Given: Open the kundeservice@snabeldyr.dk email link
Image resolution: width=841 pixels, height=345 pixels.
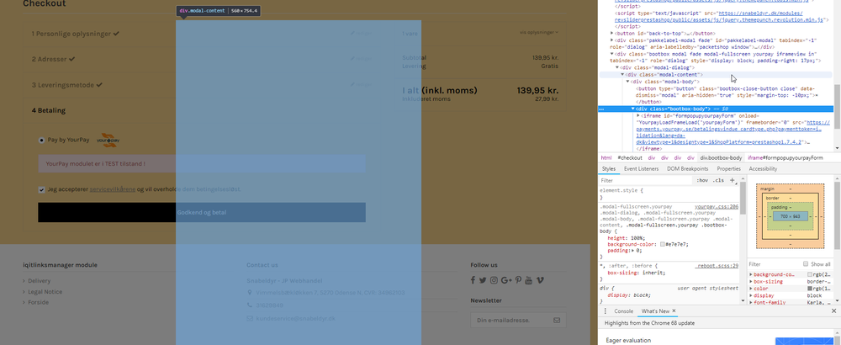Looking at the screenshot, I should coord(295,318).
